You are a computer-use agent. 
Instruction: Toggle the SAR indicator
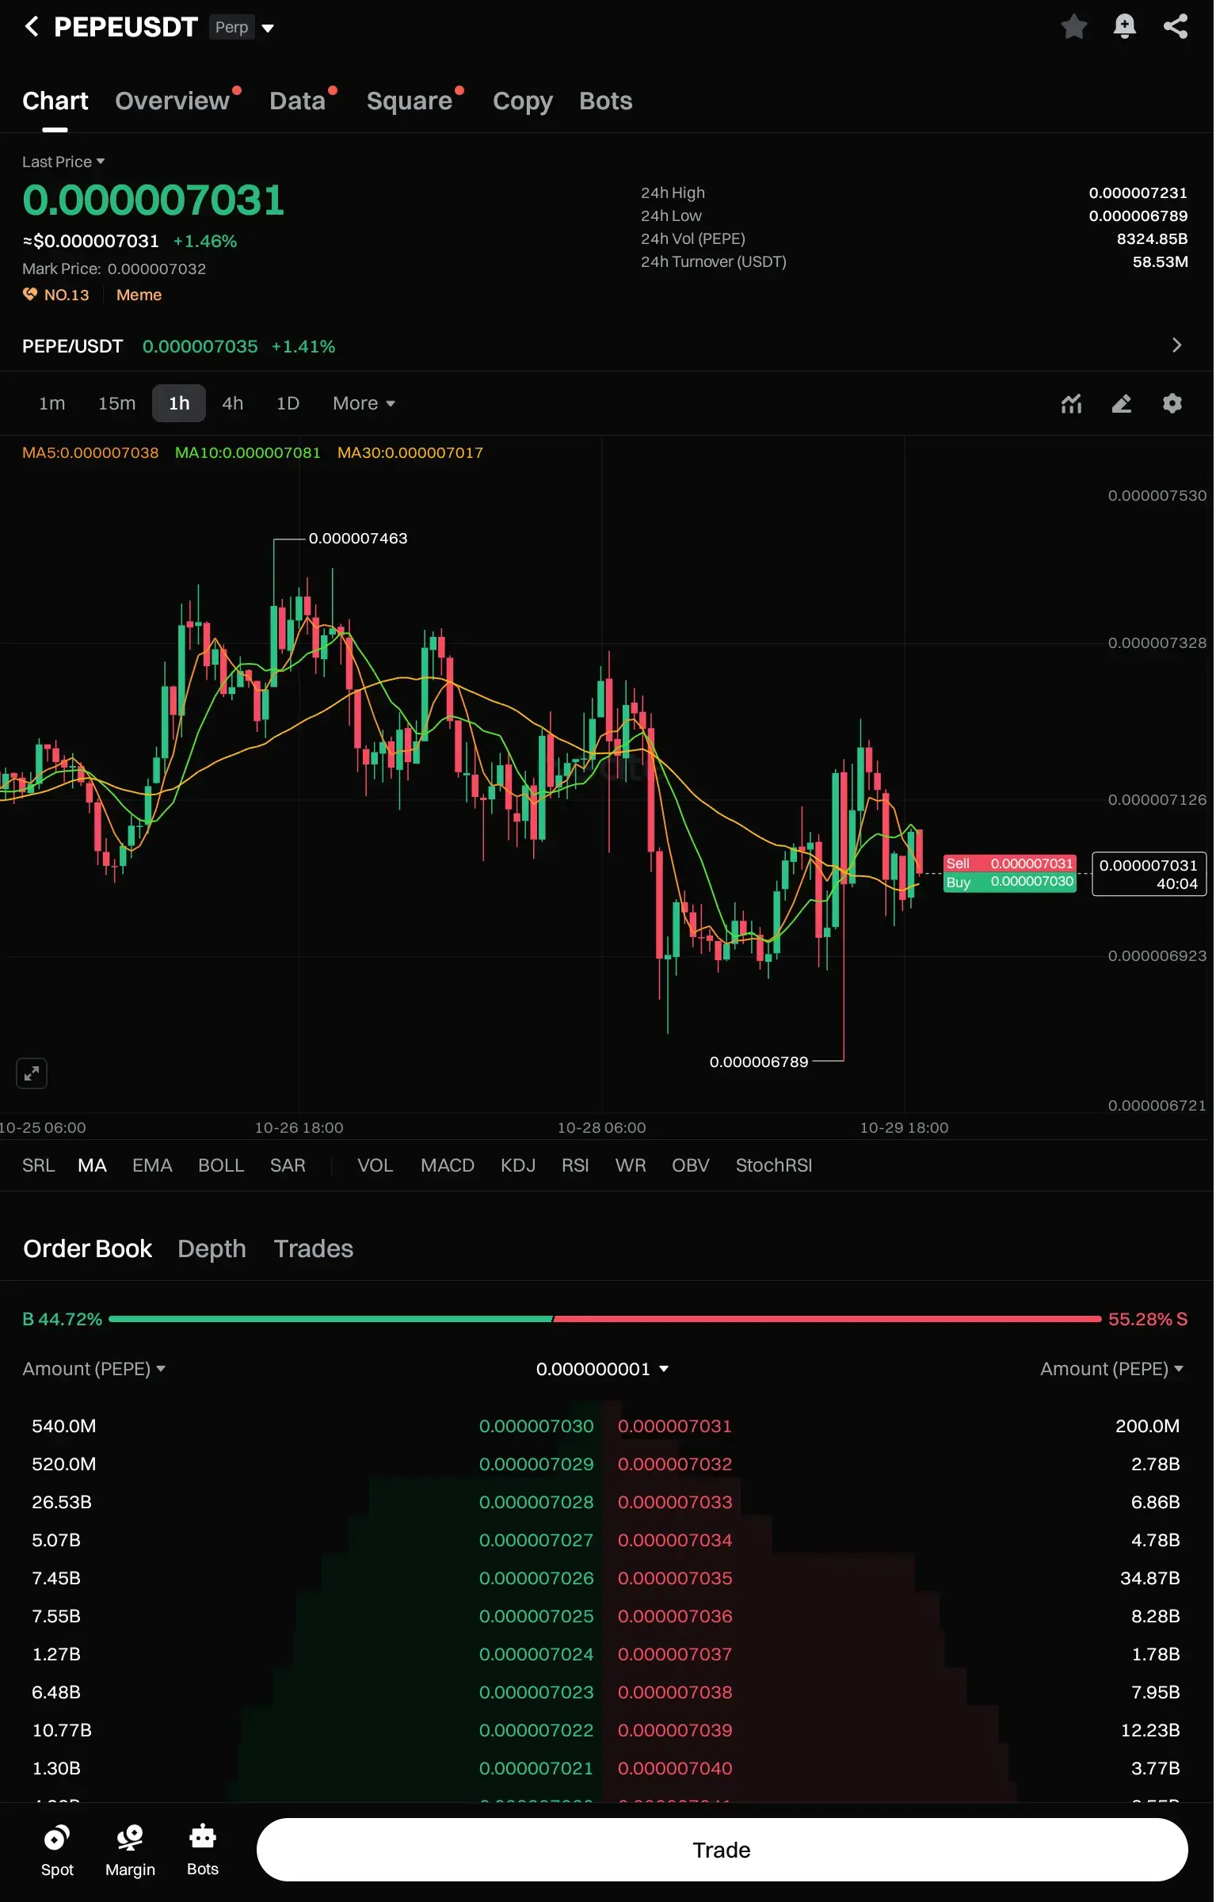pyautogui.click(x=288, y=1165)
